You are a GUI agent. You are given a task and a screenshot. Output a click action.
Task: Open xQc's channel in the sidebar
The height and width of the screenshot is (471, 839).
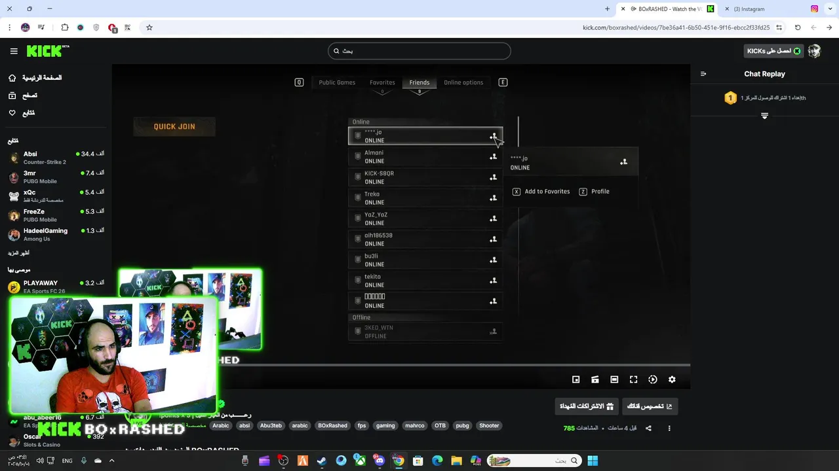point(56,196)
